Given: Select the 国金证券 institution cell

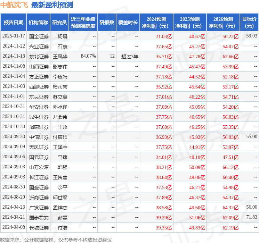Looking at the screenshot, I should pyautogui.click(x=38, y=36).
